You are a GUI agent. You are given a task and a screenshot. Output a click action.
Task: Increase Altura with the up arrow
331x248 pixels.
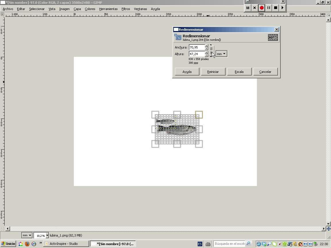[207, 53]
